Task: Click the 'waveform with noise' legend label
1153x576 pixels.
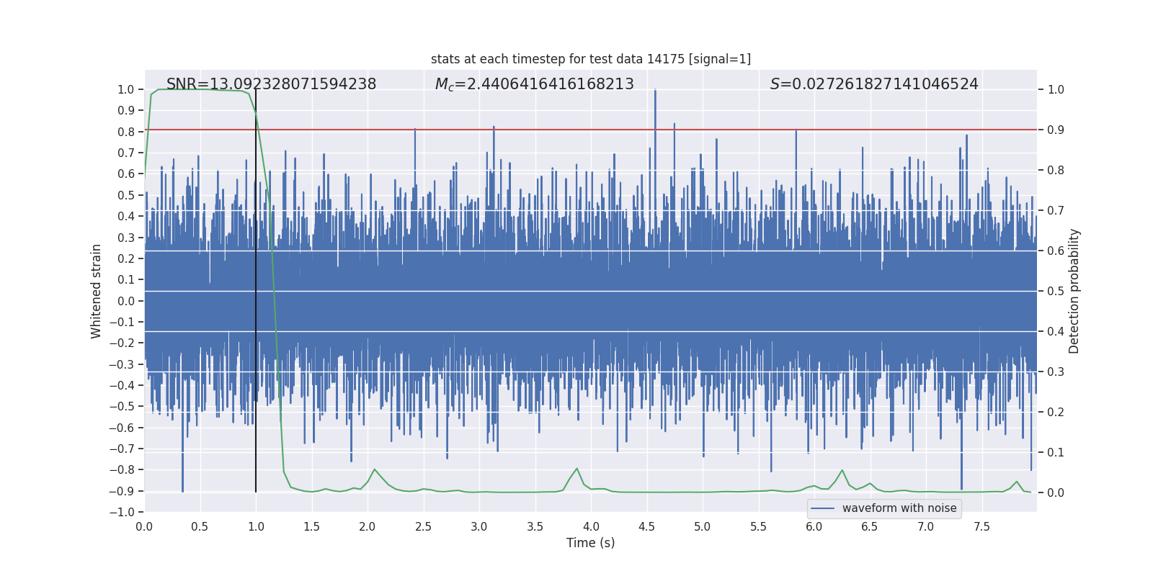Action: click(899, 508)
